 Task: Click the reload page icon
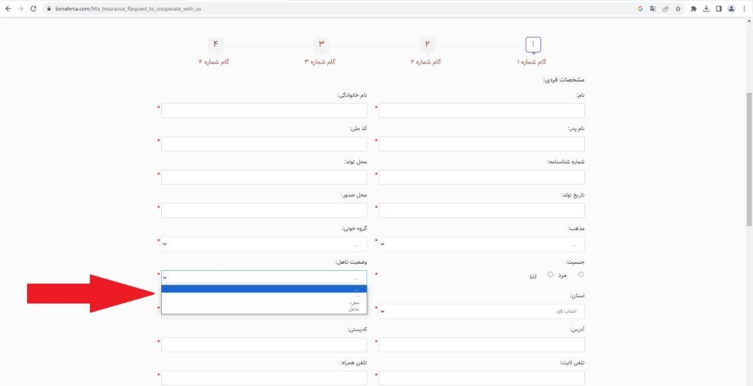[x=34, y=8]
